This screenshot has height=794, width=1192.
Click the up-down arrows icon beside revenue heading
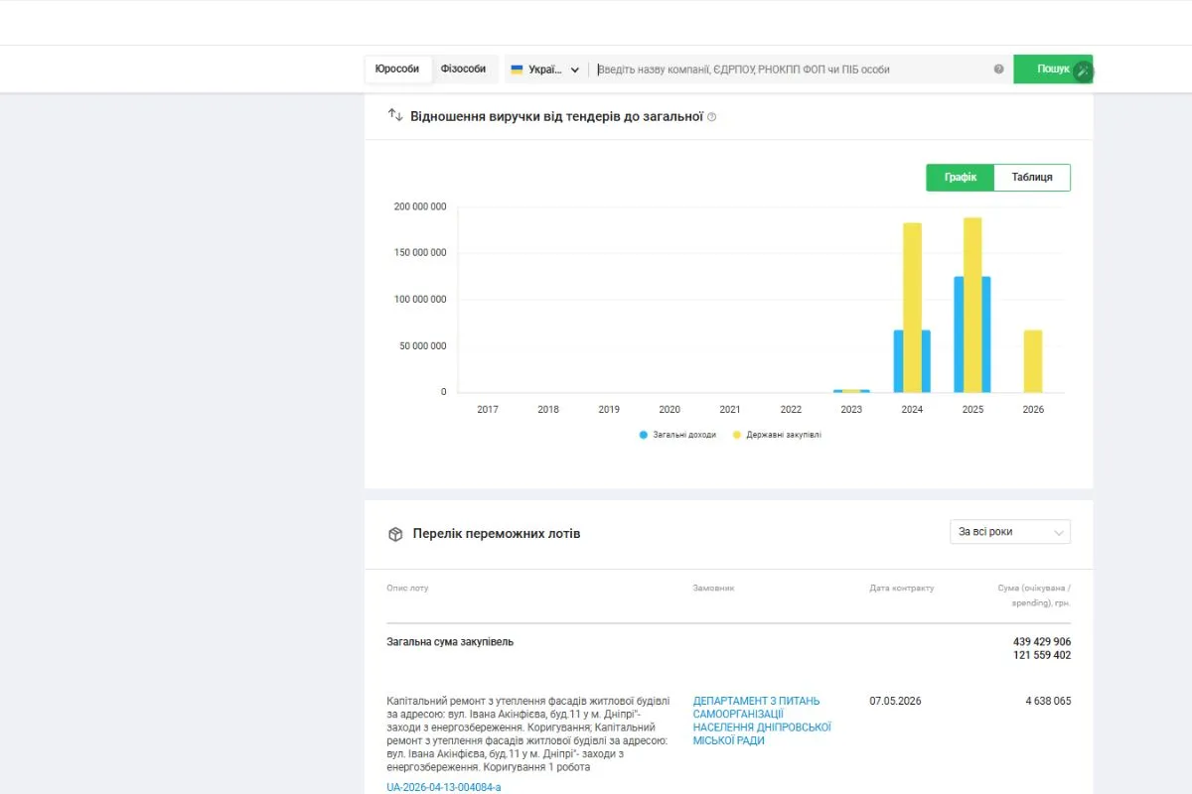(x=395, y=116)
